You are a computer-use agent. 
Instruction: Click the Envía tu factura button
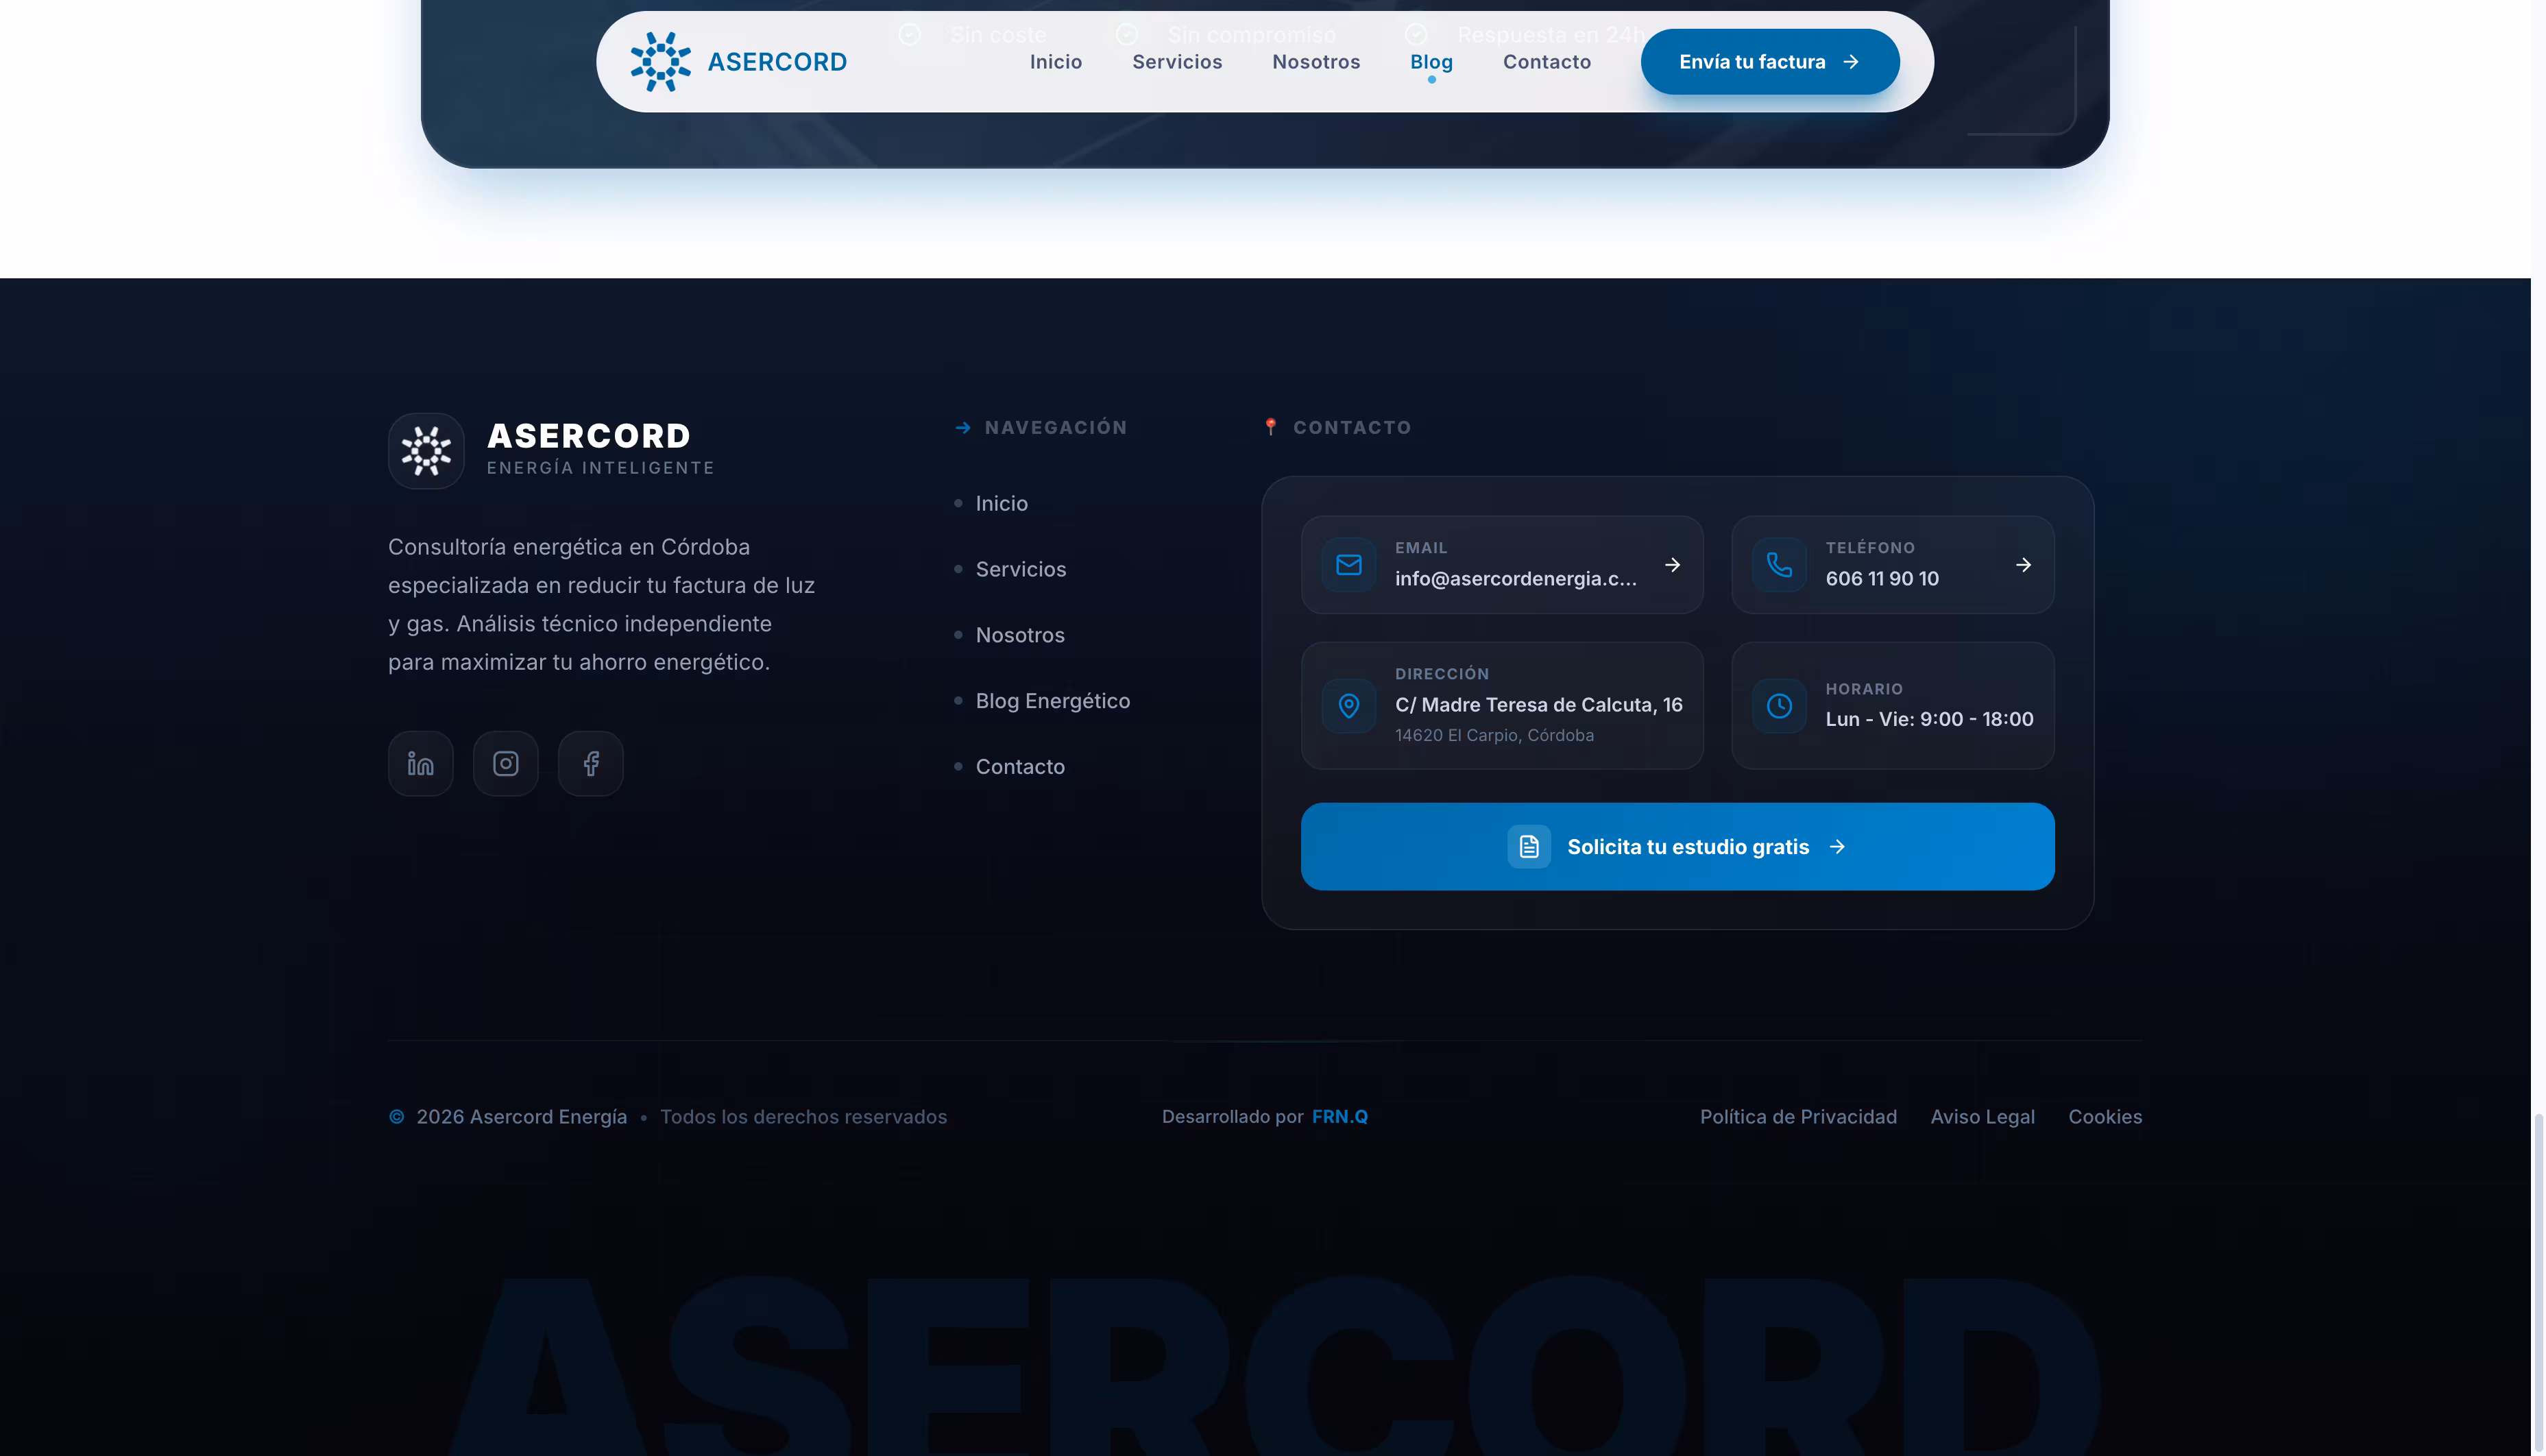tap(1769, 62)
